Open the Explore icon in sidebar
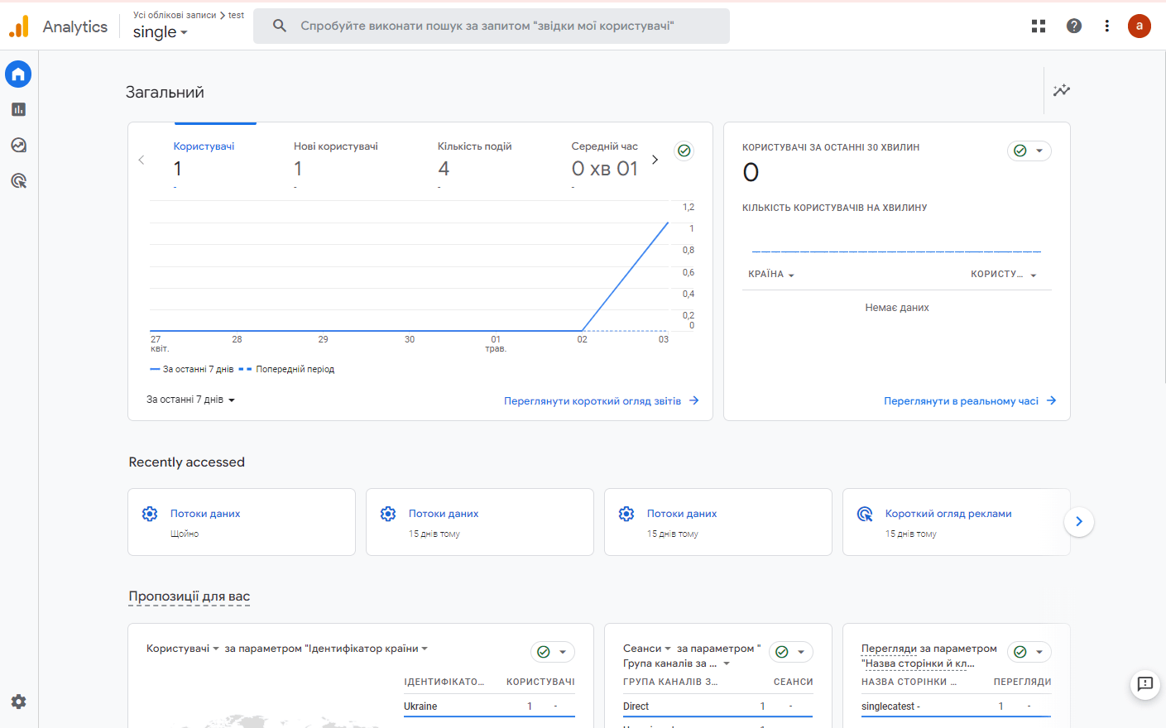1166x728 pixels. click(x=18, y=146)
